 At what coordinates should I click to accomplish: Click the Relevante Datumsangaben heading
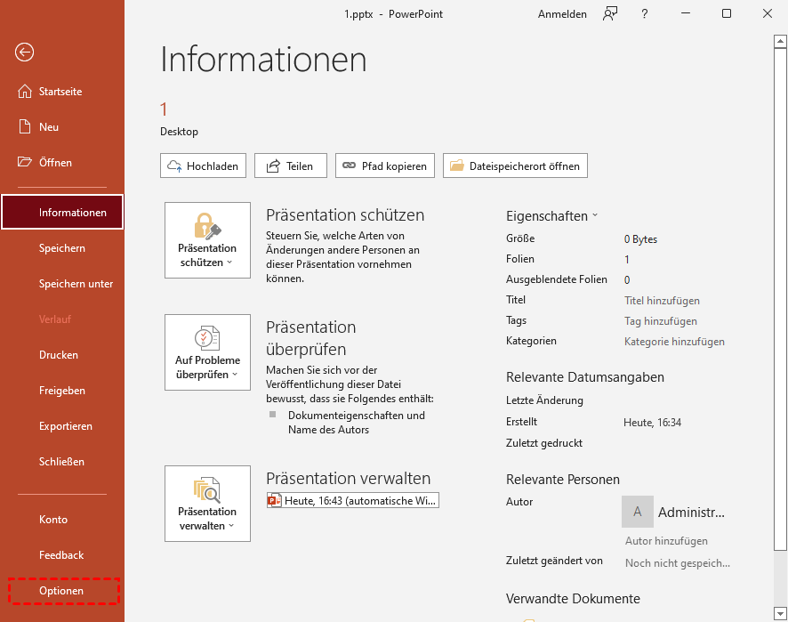[585, 376]
